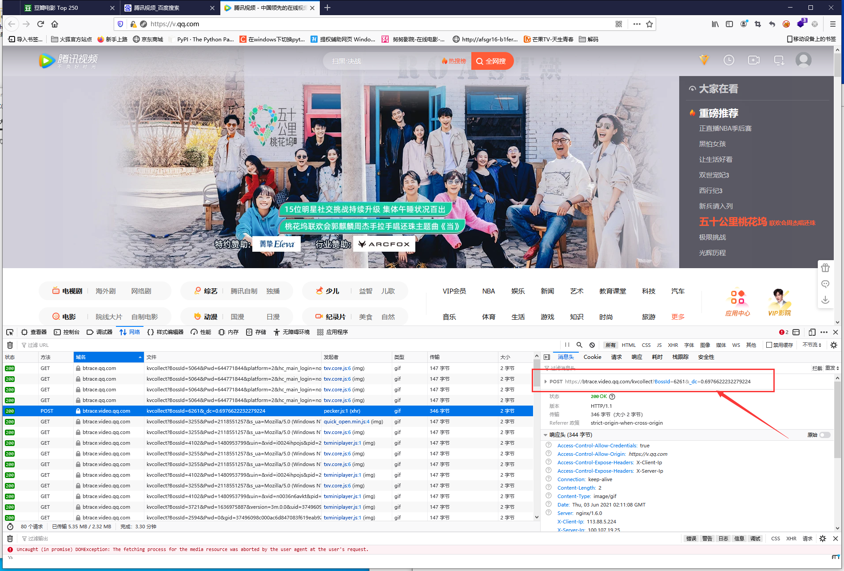Screen dimensions: 844x571
Task: Open the 不节流 throttling dropdown
Action: click(812, 345)
